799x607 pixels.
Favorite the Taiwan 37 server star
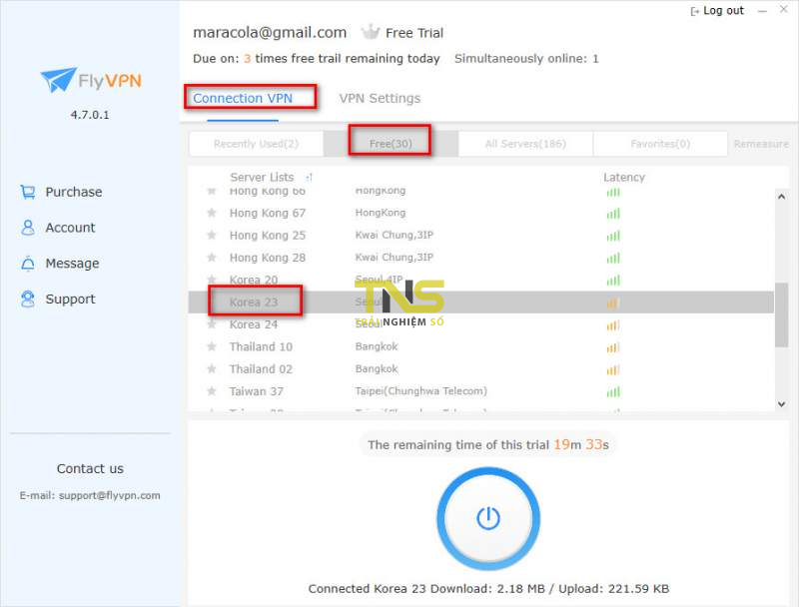click(x=212, y=391)
